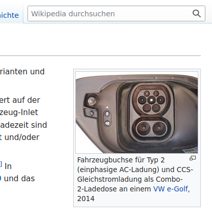
Task: Click the 'rianten und' paragraph text
Action: click(22, 72)
